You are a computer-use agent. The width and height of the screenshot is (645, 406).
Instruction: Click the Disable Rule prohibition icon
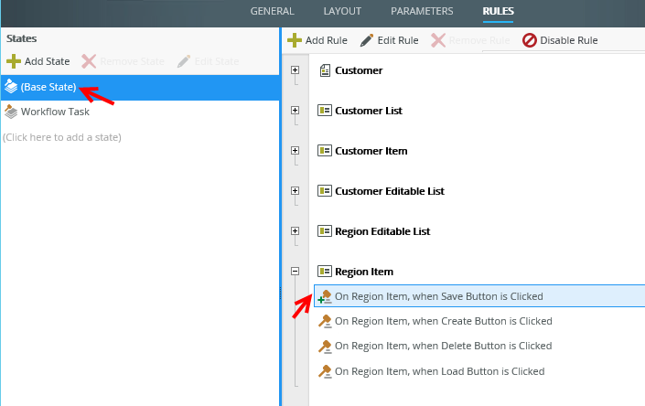pyautogui.click(x=530, y=40)
